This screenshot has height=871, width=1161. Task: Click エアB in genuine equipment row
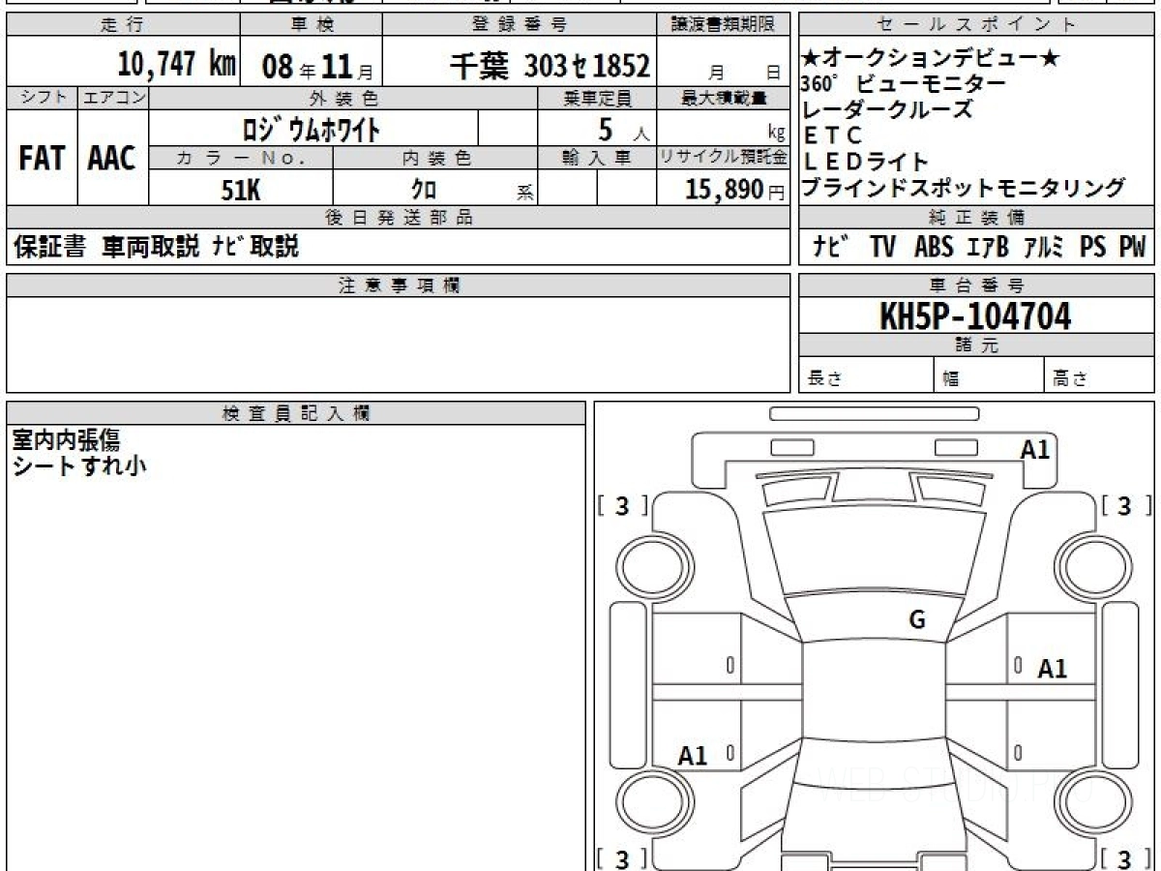point(988,247)
